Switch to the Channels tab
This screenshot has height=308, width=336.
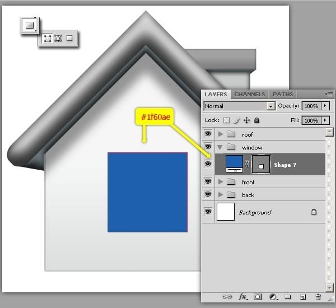point(250,94)
